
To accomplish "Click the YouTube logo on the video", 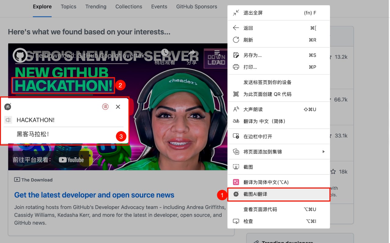I will pyautogui.click(x=71, y=160).
